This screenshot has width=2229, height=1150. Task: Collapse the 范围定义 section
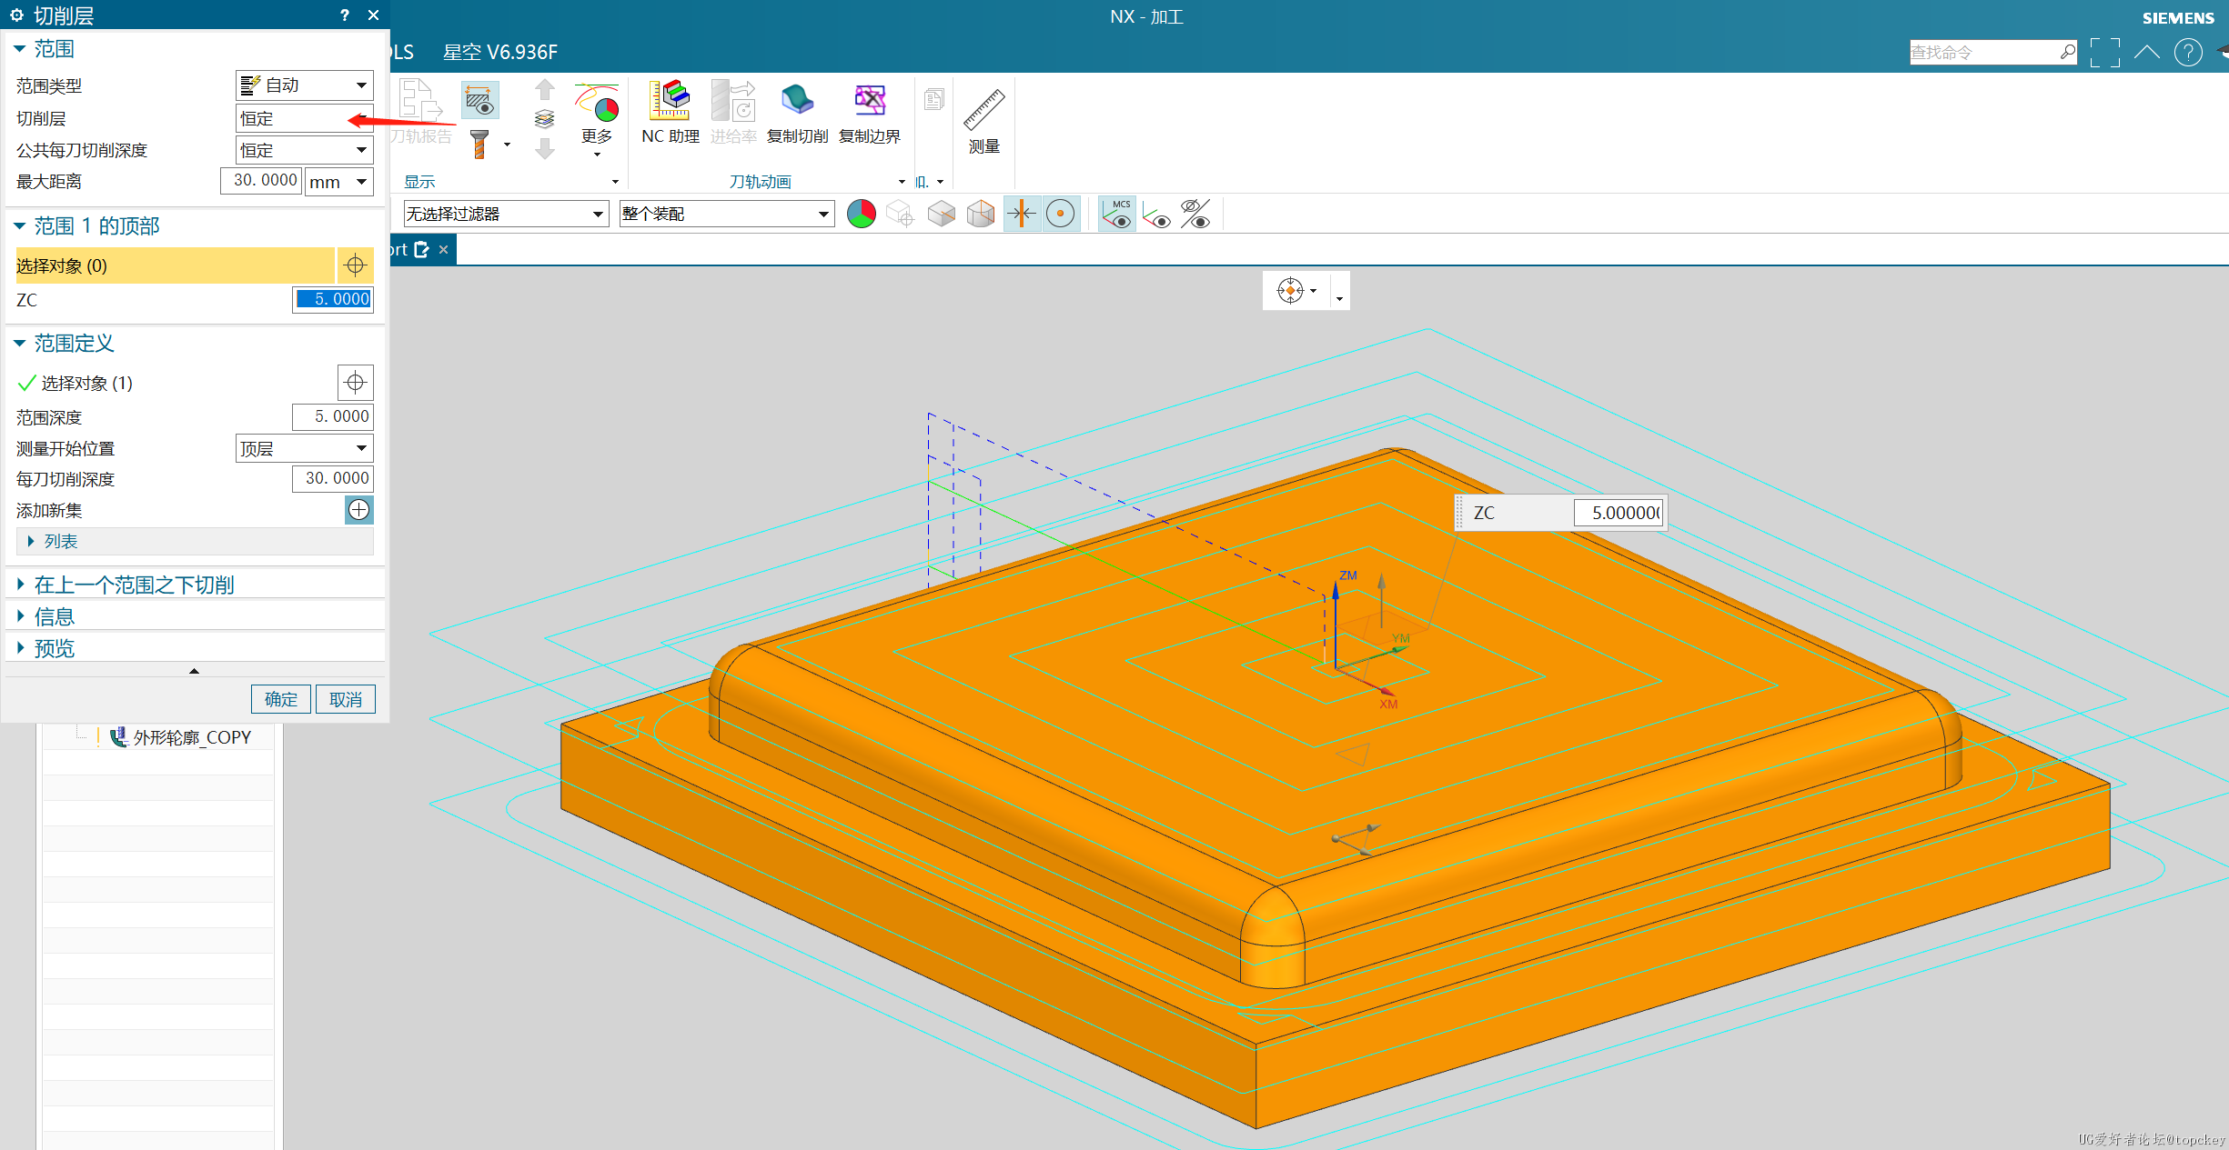point(19,343)
